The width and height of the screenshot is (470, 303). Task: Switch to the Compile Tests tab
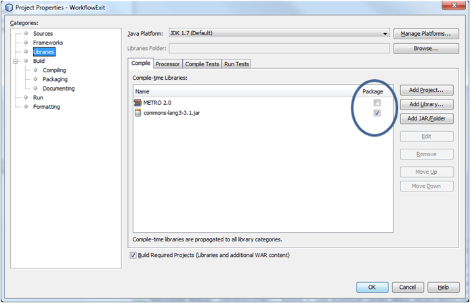coord(202,64)
